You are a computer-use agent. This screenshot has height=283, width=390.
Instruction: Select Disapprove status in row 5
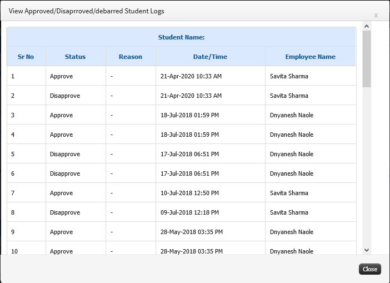[65, 154]
